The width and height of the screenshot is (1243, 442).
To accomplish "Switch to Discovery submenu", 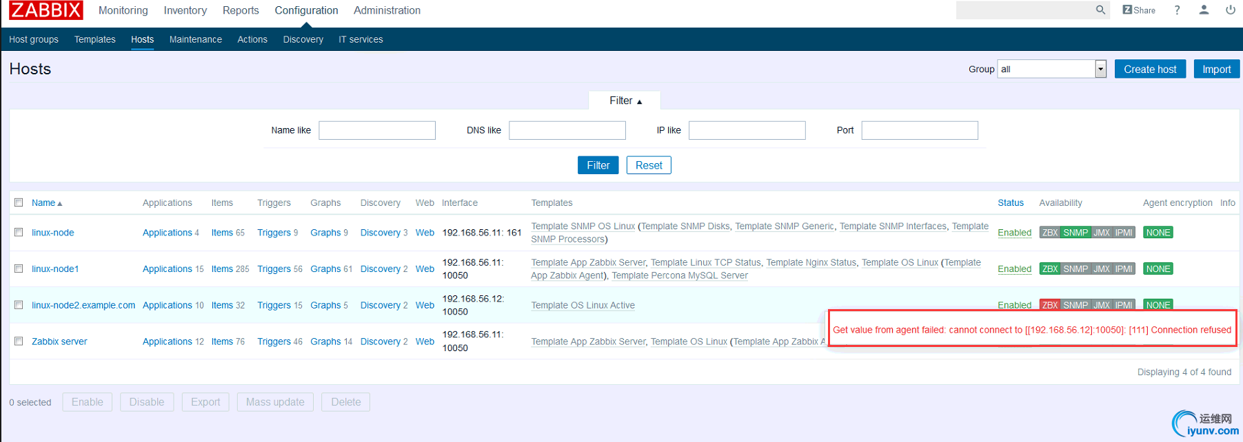I will click(x=303, y=39).
